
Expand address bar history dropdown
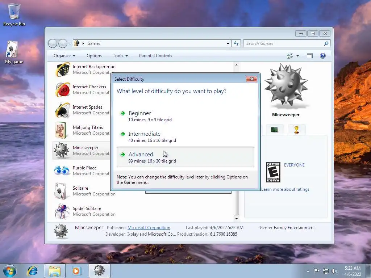tap(228, 43)
